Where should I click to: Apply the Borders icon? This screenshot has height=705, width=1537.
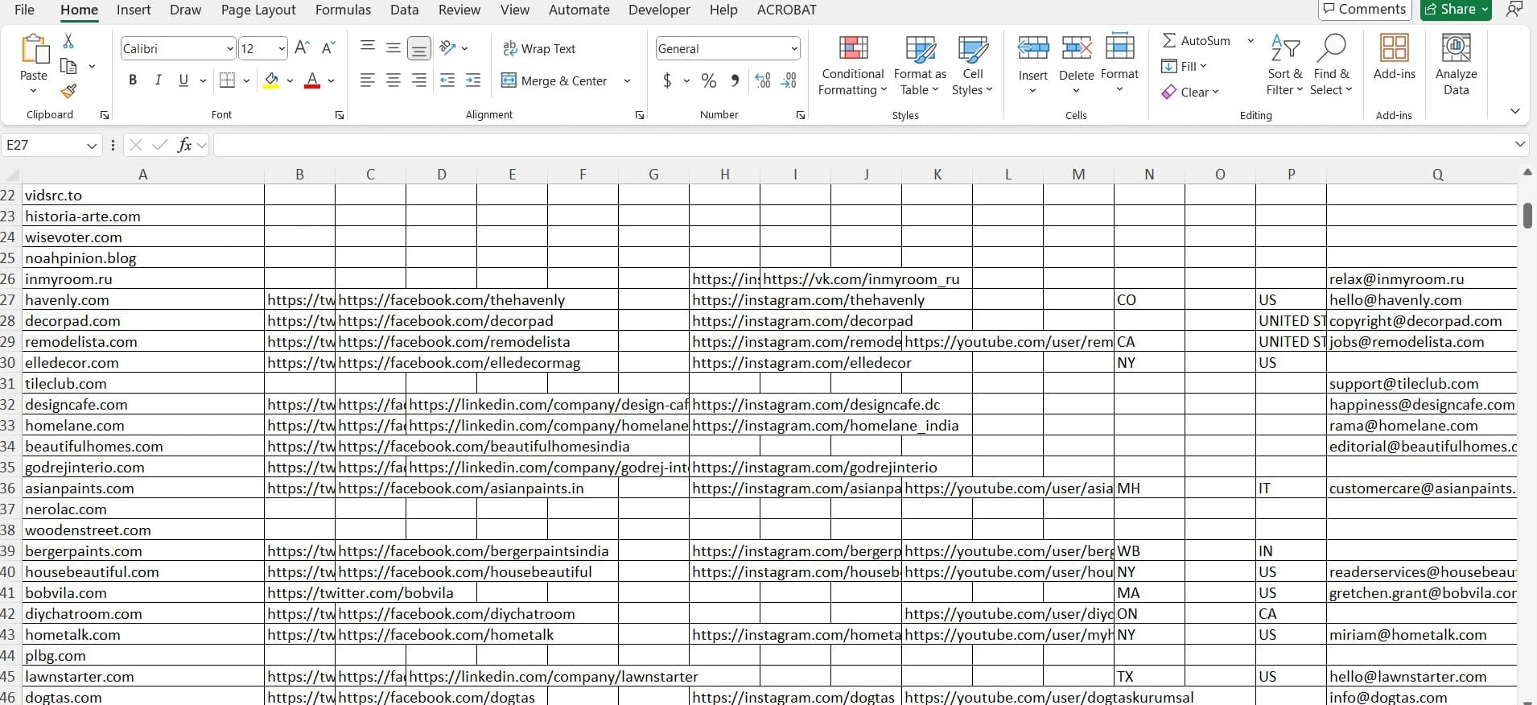coord(227,80)
